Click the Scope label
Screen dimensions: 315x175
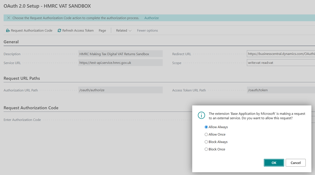pos(177,63)
